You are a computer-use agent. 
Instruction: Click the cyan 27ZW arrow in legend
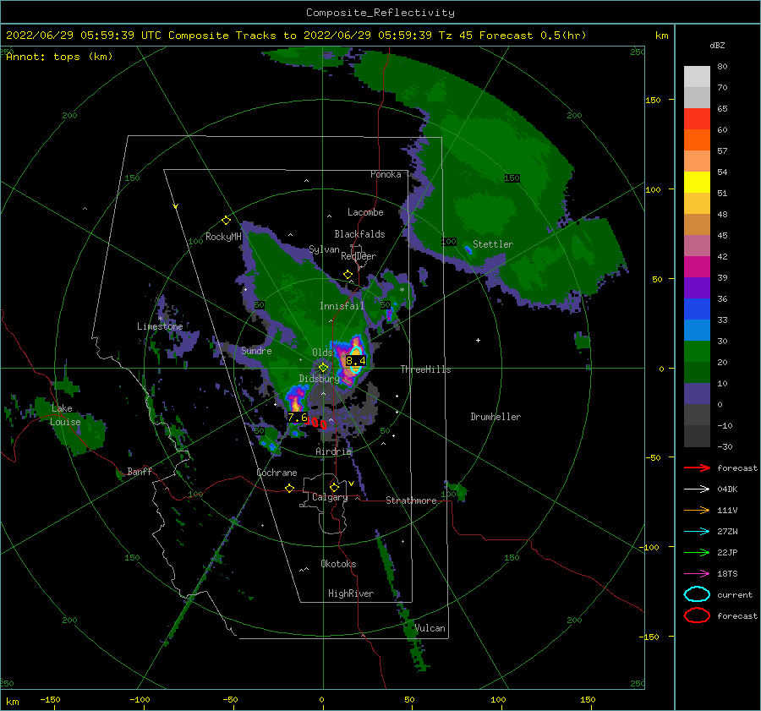point(697,532)
